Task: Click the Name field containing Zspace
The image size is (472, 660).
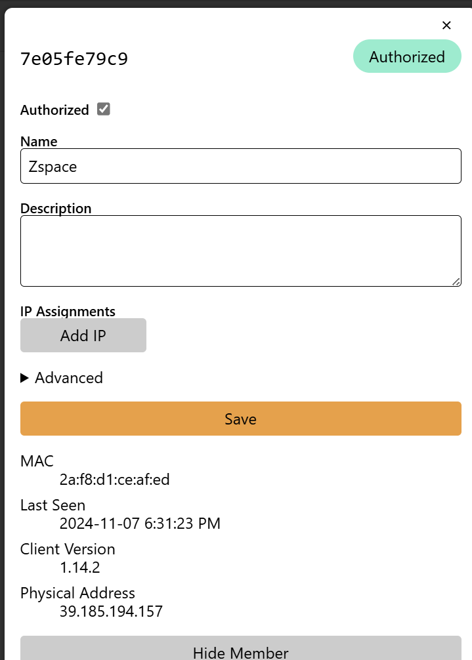Action: [x=240, y=167]
